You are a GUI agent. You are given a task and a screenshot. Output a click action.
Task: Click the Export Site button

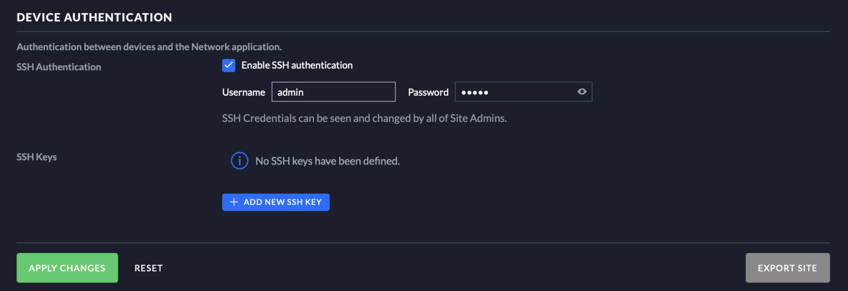tap(787, 268)
